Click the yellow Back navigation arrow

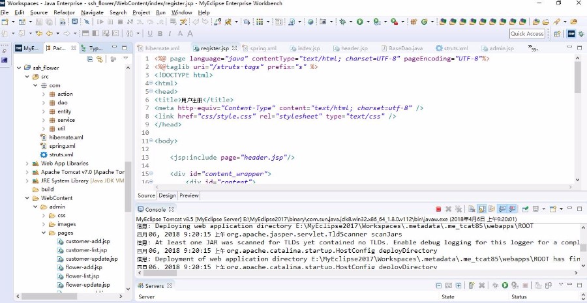pyautogui.click(x=49, y=34)
